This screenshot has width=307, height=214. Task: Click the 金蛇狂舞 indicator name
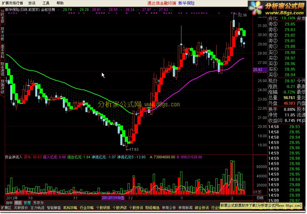48,10
